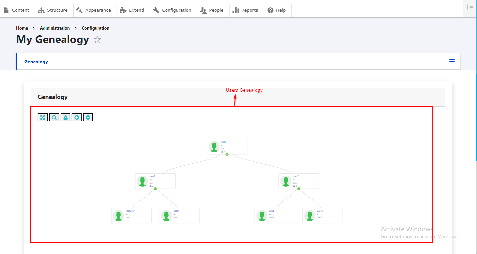Click the toolbar orientation arrow icon
The height and width of the screenshot is (254, 477).
coord(470,7)
